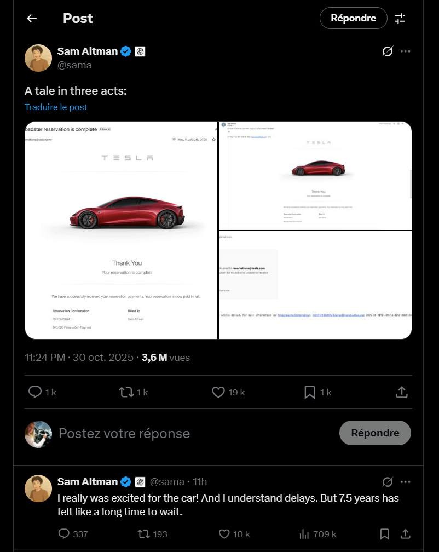Click the Grok actions icon on Sam Altman's post

pyautogui.click(x=388, y=51)
